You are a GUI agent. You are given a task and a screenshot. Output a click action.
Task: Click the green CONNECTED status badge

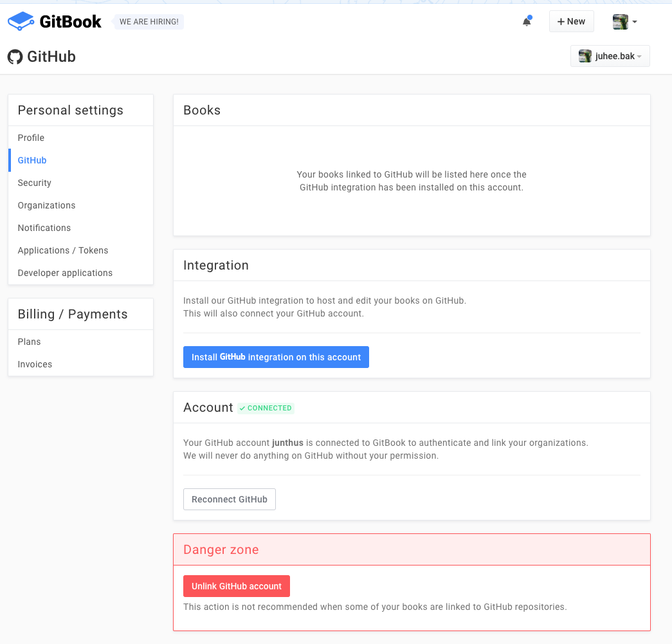point(266,408)
